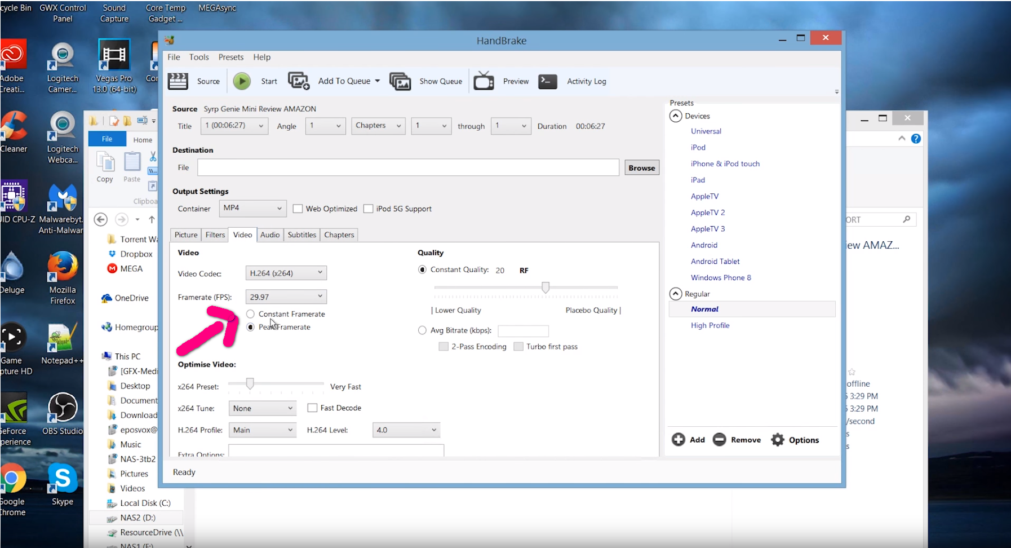Screen dimensions: 1011x548
Task: Open the Video Codec dropdown
Action: click(286, 273)
